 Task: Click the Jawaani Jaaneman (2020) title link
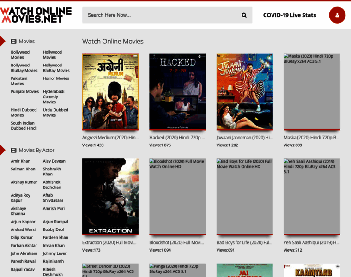pyautogui.click(x=245, y=138)
